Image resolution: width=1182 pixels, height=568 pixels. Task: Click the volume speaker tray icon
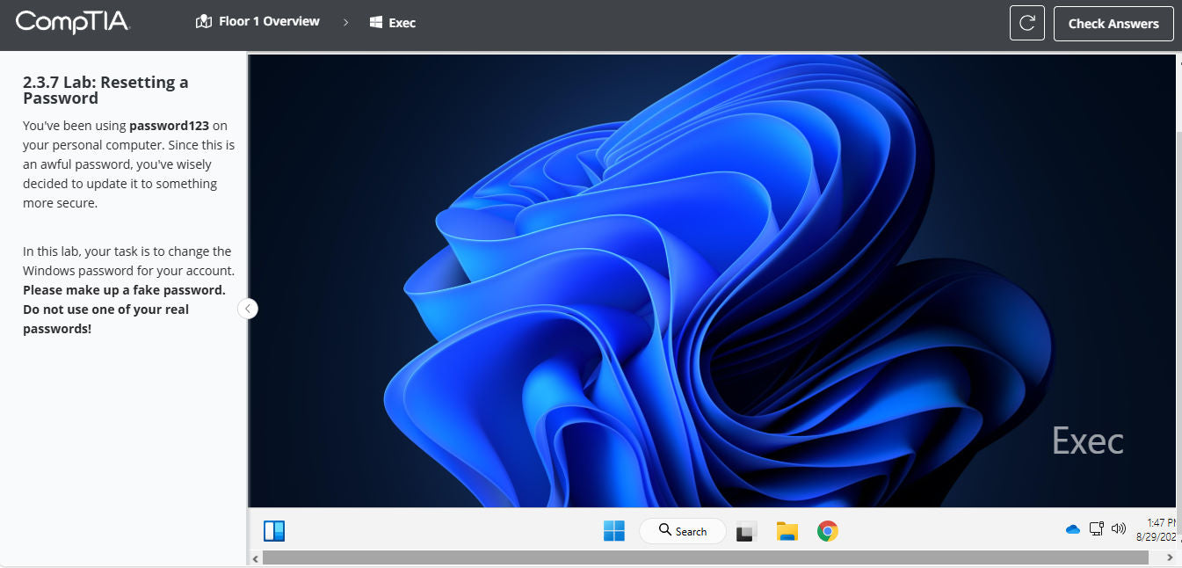[x=1119, y=529]
